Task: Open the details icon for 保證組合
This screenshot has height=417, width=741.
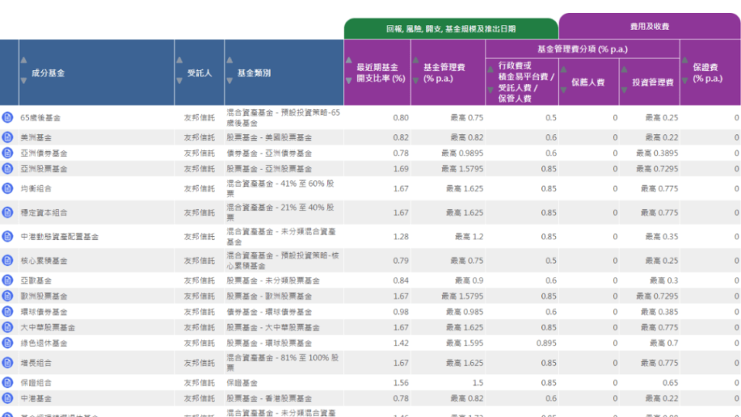Action: (8, 383)
